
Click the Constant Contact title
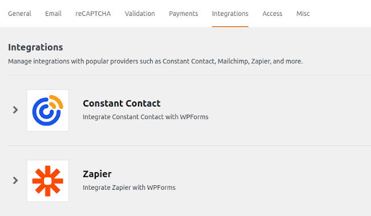pos(122,104)
